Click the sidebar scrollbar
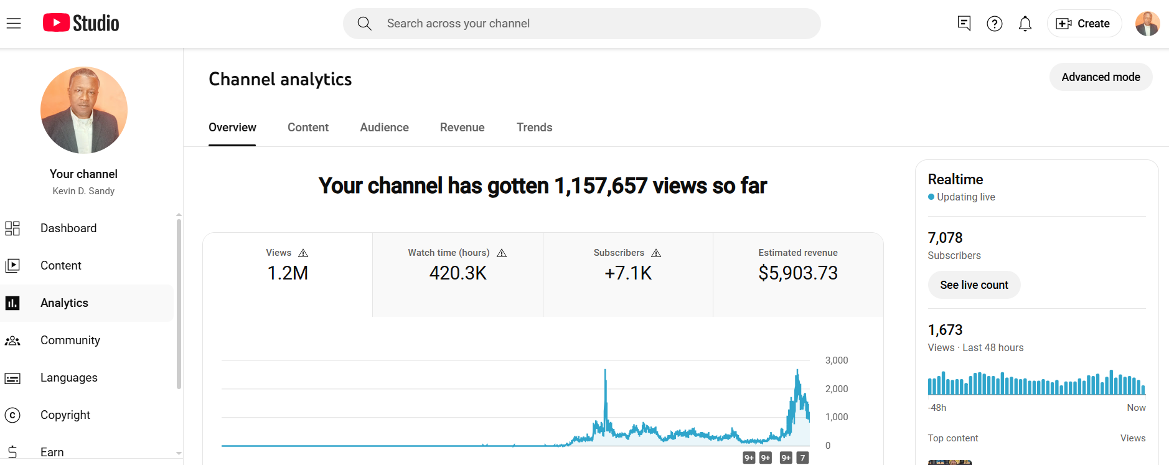1169x465 pixels. (179, 304)
